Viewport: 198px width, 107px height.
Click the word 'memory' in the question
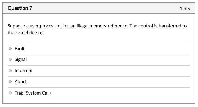98,26
